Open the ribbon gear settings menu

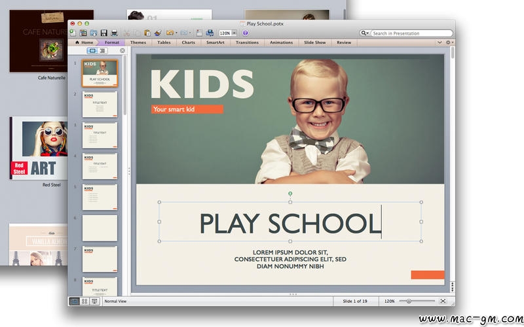[x=449, y=43]
